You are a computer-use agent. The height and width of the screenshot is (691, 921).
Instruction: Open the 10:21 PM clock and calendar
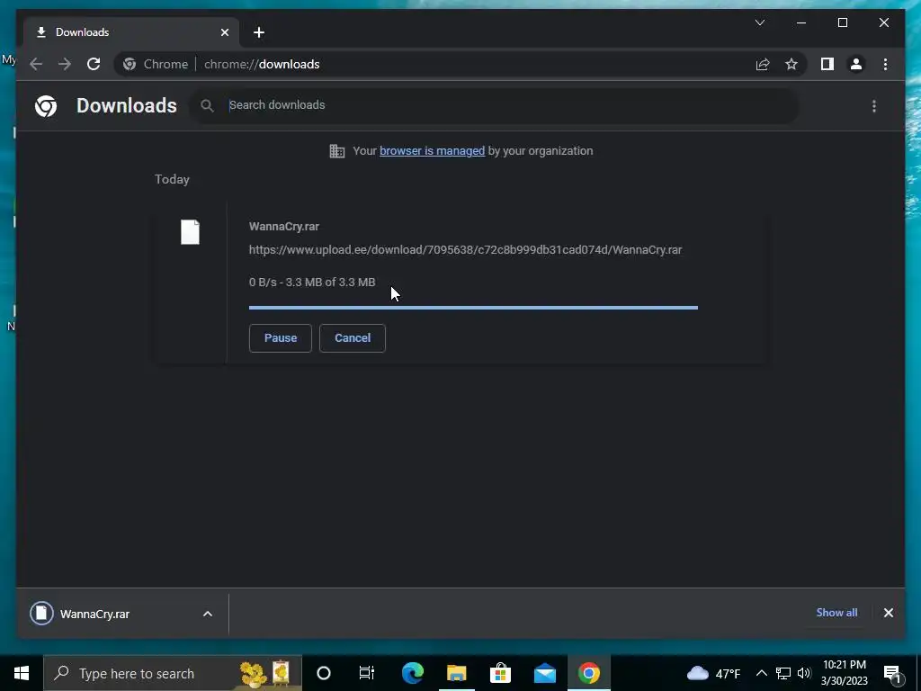tap(844, 673)
